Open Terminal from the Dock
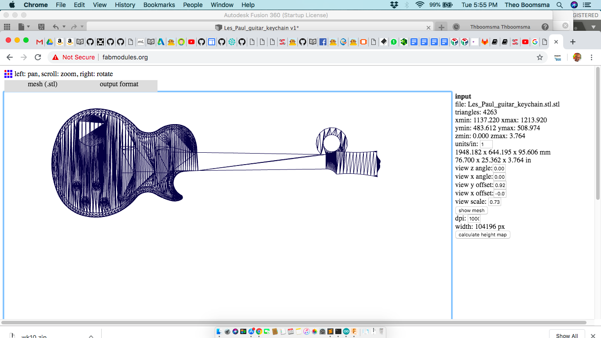601x338 pixels. pyautogui.click(x=338, y=331)
